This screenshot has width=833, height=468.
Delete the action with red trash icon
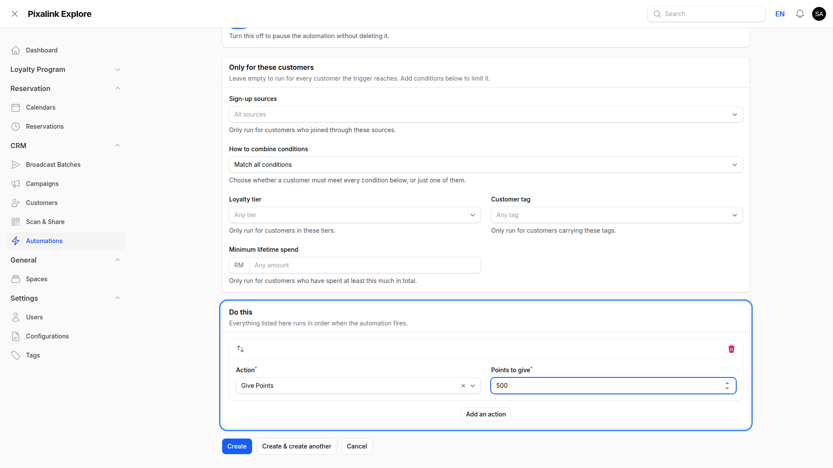pos(731,349)
